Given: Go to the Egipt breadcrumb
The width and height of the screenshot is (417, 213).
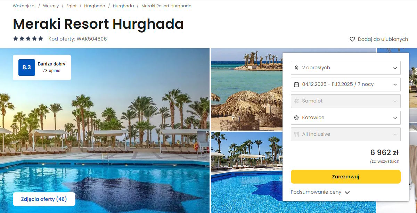Looking at the screenshot, I should [72, 6].
